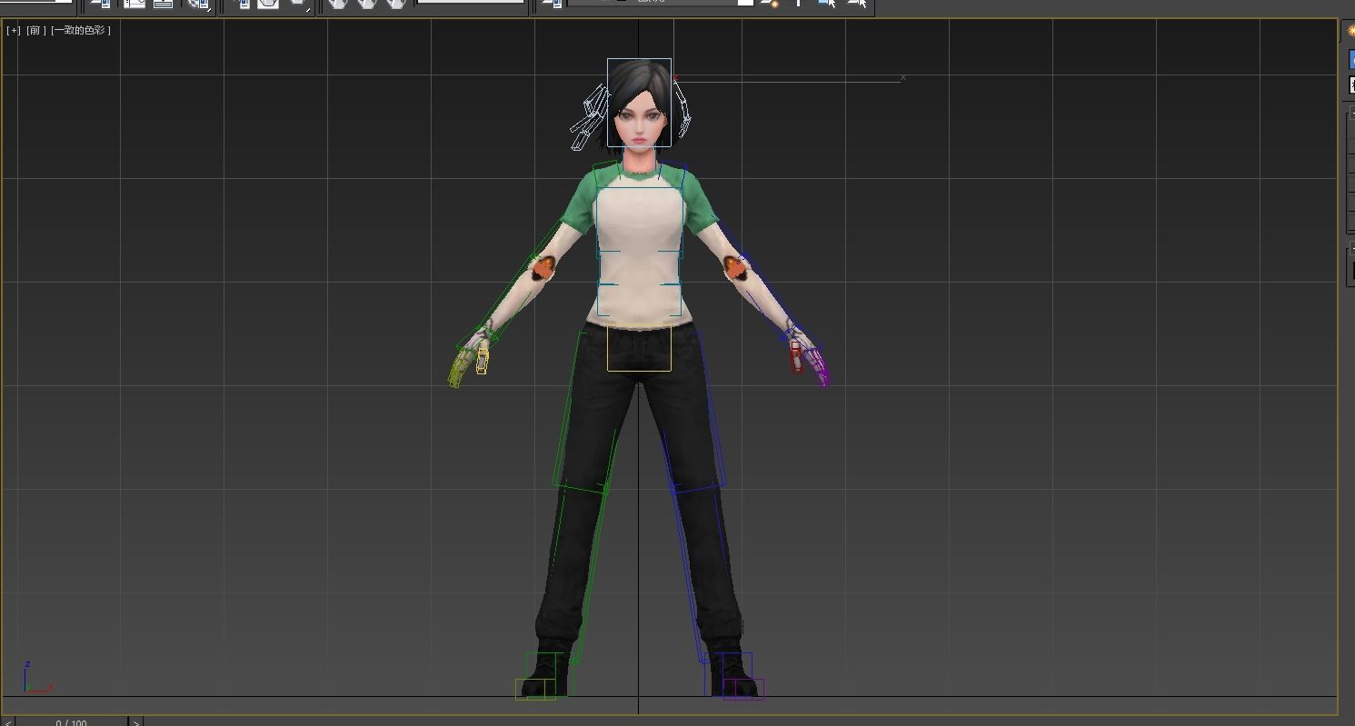Click the Render Preset Slot A icon
The width and height of the screenshot is (1355, 726).
pyautogui.click(x=338, y=4)
